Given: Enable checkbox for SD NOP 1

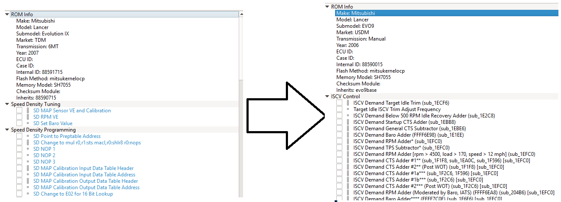Looking at the screenshot, I should 19,149.
